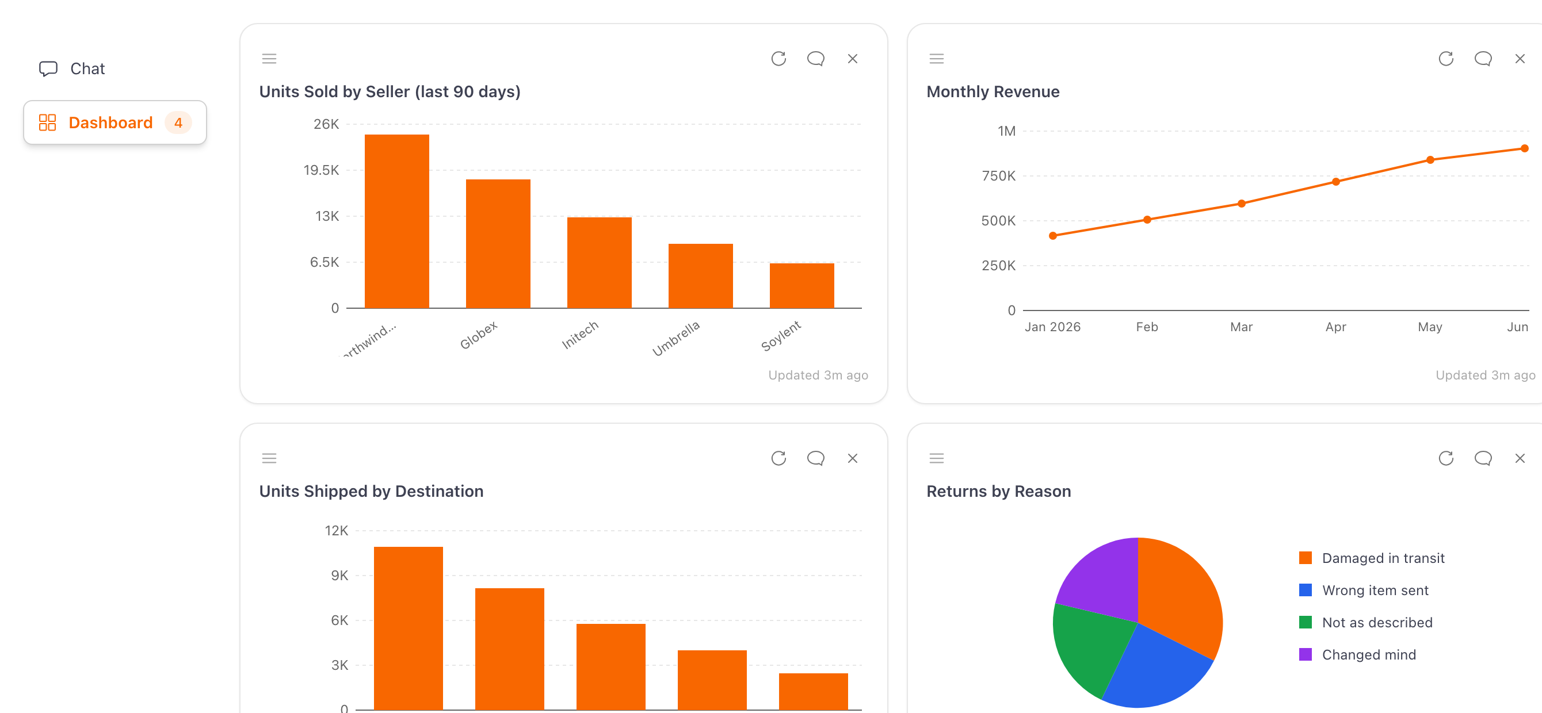Click 'Units Sold by Seller (last 90 days)' title
Image resolution: width=1542 pixels, height=713 pixels.
pos(390,91)
